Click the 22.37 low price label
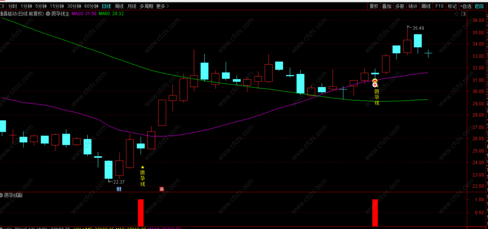Screen dimensions: 488x229 click(119, 182)
